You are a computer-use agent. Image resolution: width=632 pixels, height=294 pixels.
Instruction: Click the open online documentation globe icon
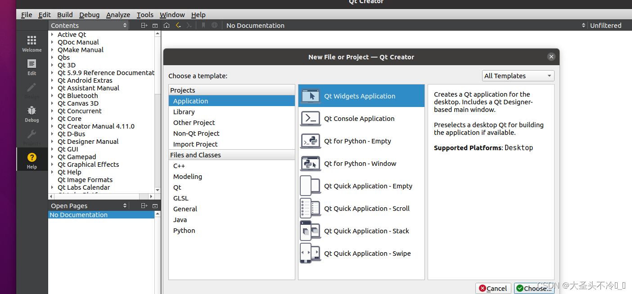tap(215, 25)
